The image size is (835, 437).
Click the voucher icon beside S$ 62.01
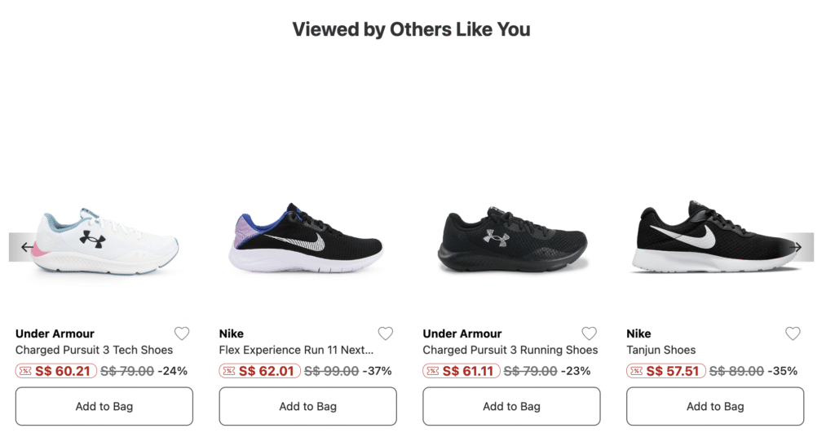pos(229,371)
